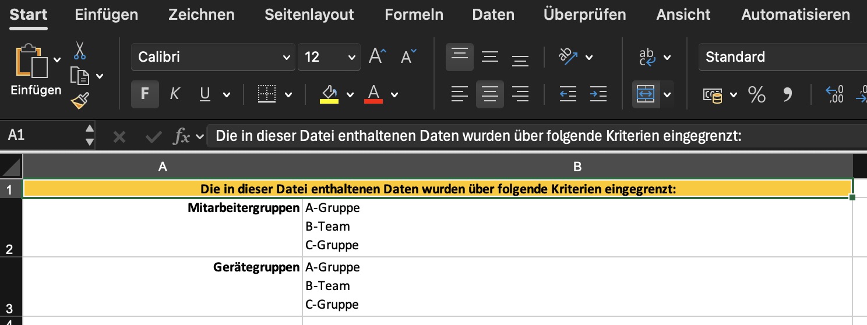Screen dimensions: 867x325
Task: Click the Decrease Font Size icon
Action: (409, 56)
